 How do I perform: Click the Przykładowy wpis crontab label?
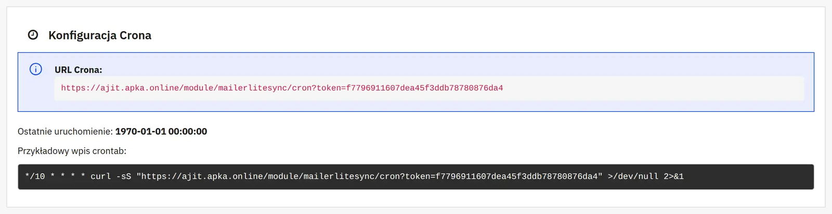pos(72,151)
